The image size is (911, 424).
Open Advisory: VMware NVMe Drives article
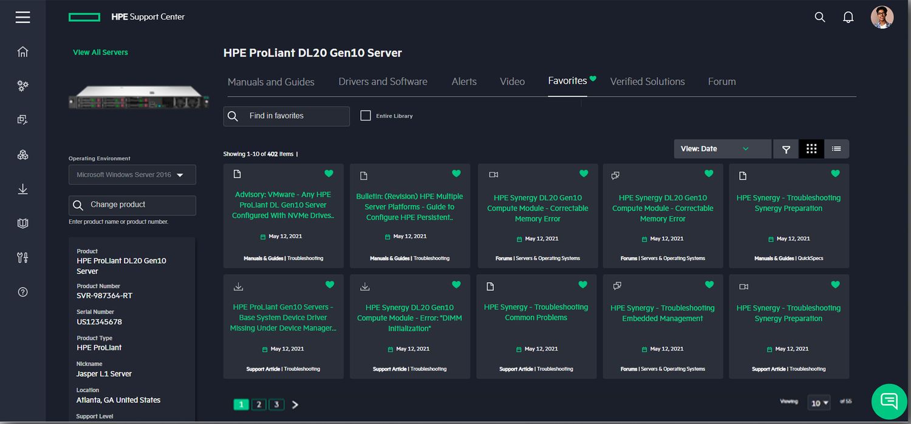(284, 205)
